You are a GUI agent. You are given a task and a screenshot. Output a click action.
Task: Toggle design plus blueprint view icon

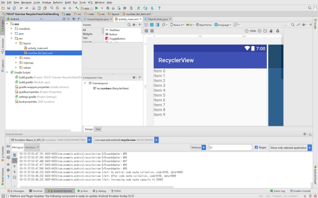157,25
